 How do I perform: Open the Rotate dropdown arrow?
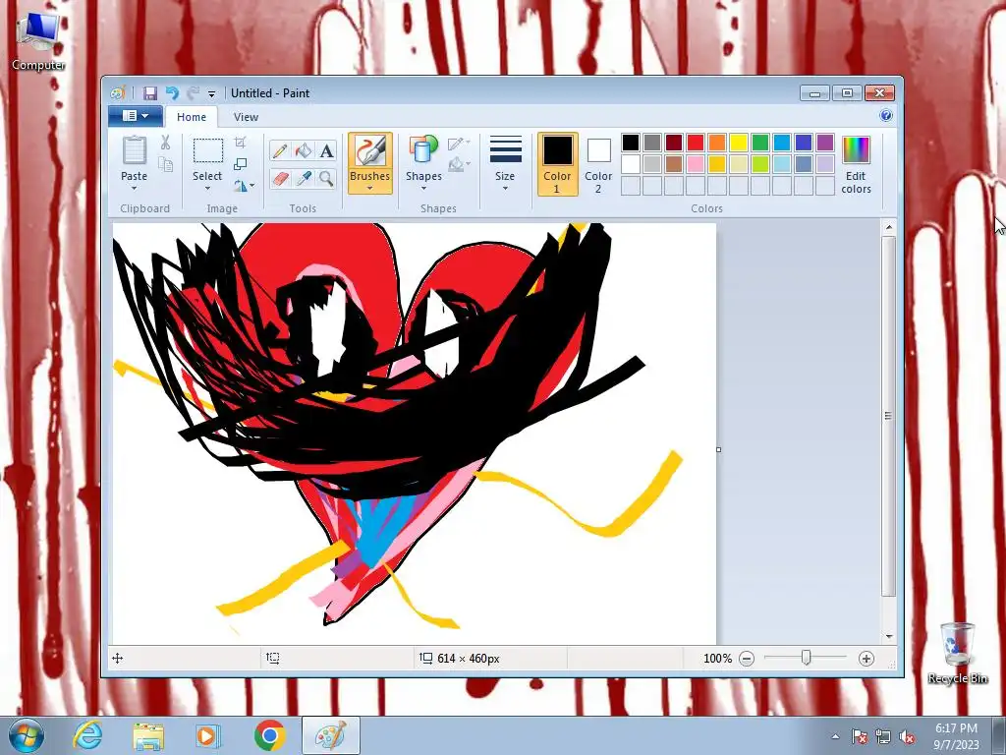click(251, 186)
